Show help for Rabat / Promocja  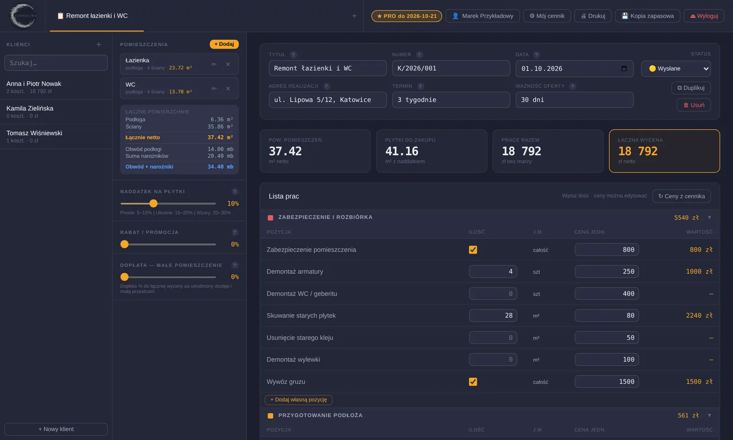coord(235,232)
